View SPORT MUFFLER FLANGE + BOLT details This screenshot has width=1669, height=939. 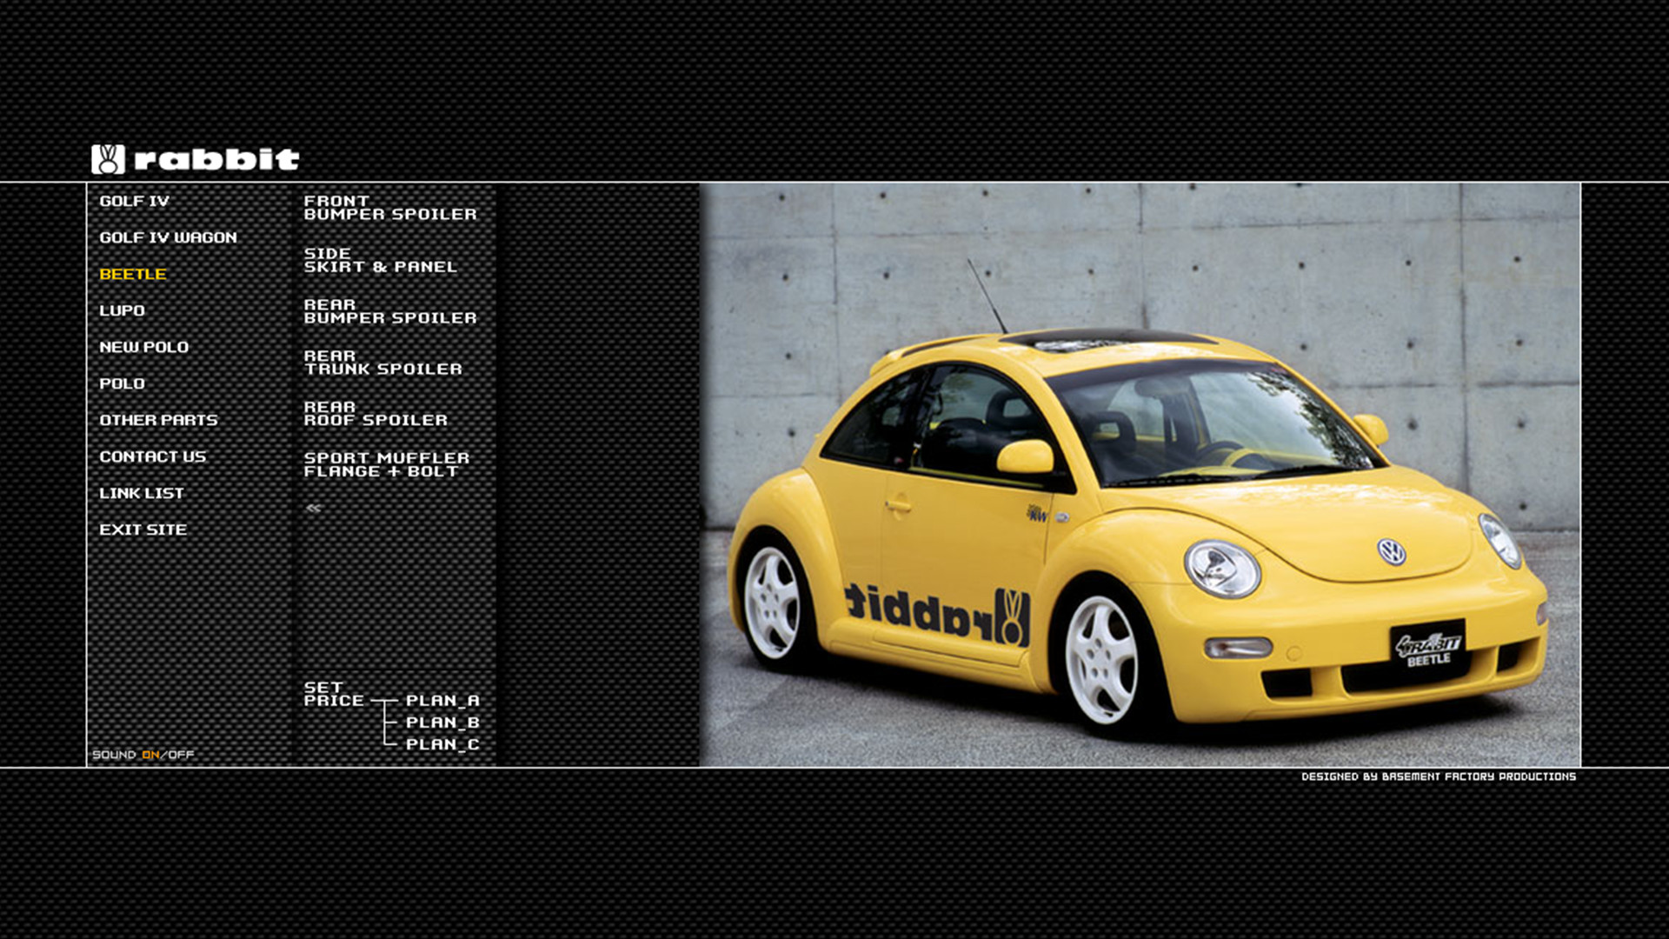coord(386,464)
